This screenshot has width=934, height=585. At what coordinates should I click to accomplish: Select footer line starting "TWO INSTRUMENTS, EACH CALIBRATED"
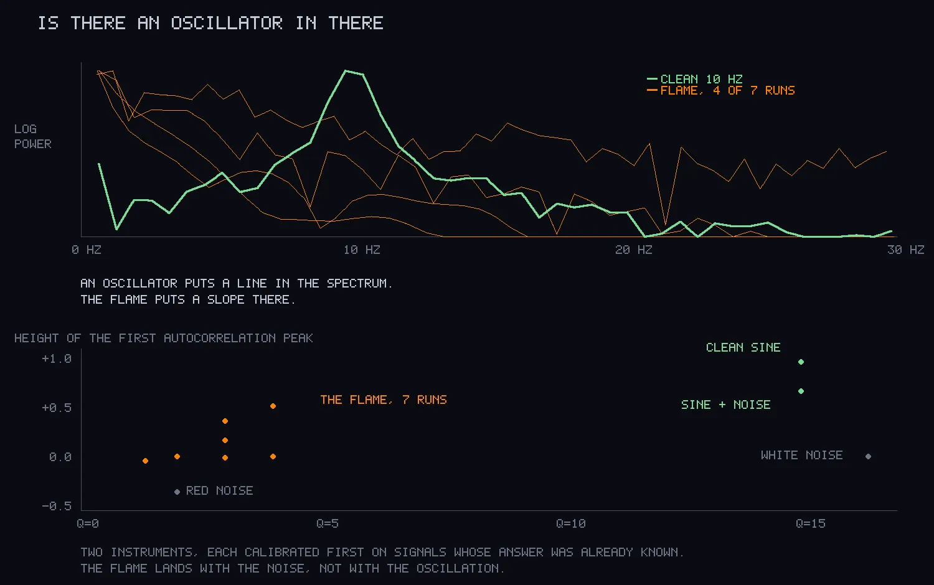(382, 552)
